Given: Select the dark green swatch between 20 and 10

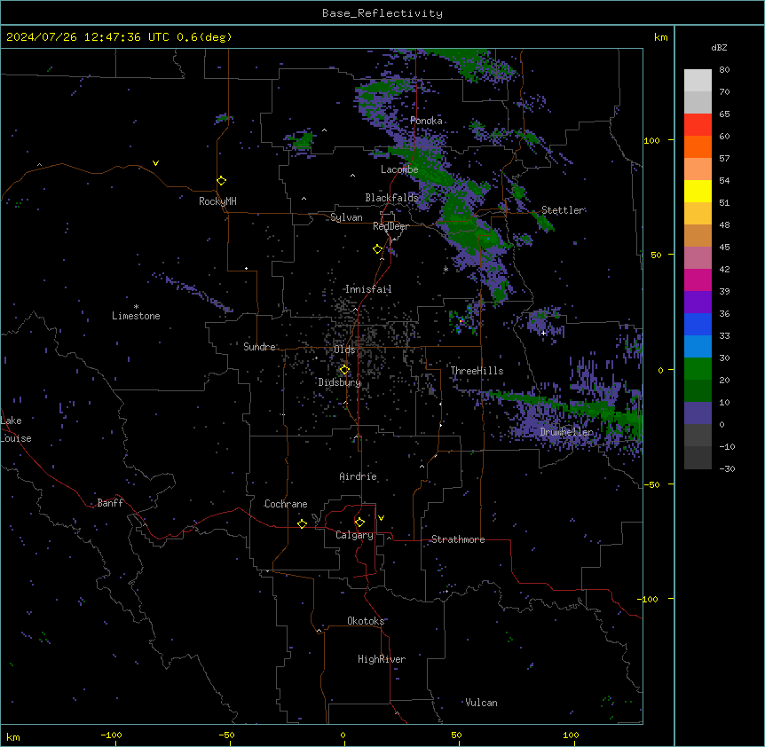Looking at the screenshot, I should (698, 391).
